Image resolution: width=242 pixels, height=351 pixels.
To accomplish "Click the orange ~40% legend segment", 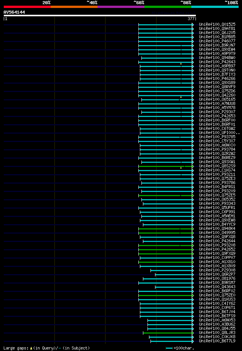I will (x=74, y=7).
